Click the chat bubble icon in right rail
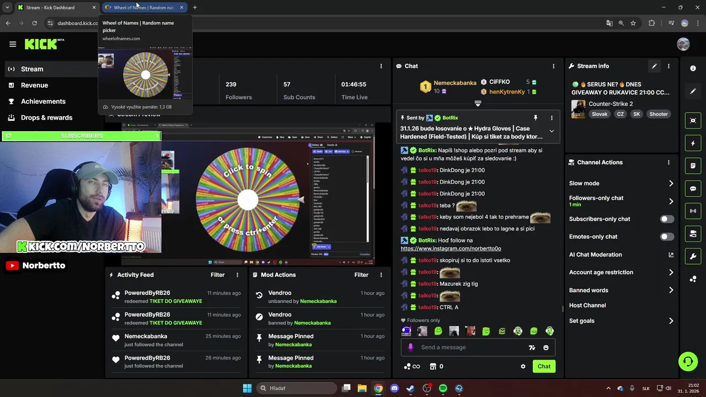 pyautogui.click(x=693, y=189)
